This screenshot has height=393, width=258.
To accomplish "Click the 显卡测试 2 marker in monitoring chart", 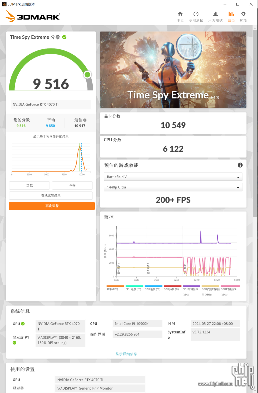I will click(x=148, y=269).
